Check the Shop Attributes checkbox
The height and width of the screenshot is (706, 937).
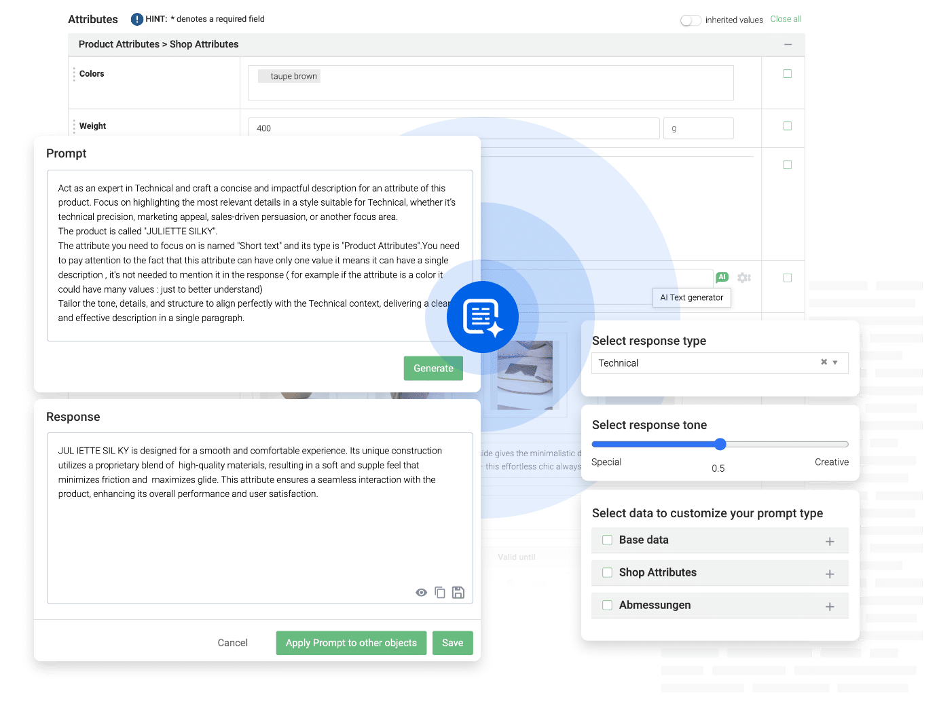click(x=607, y=572)
